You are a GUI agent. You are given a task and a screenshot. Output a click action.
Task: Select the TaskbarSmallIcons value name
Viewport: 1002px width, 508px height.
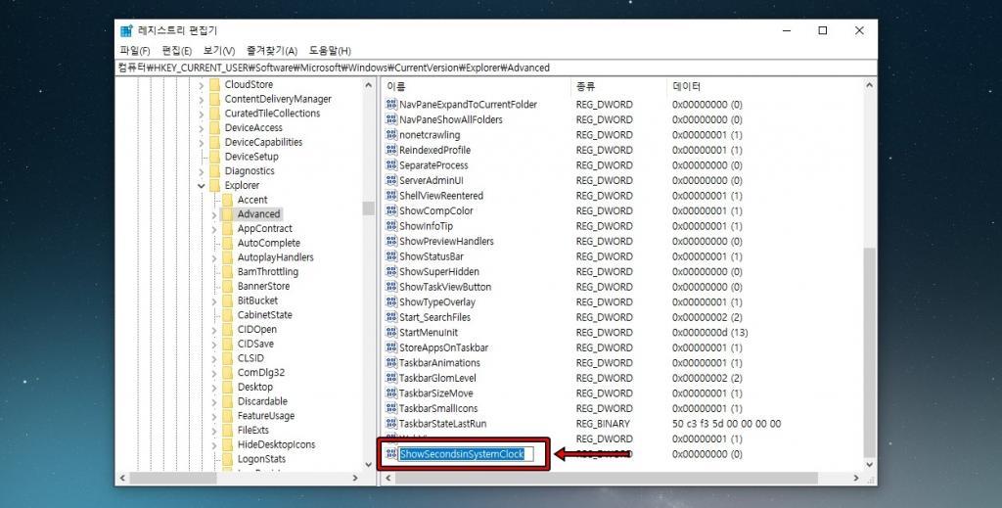pyautogui.click(x=438, y=408)
